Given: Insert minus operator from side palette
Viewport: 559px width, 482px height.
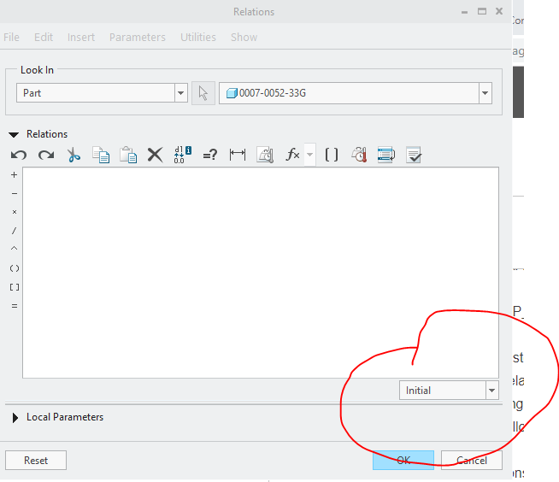Looking at the screenshot, I should pyautogui.click(x=15, y=194).
